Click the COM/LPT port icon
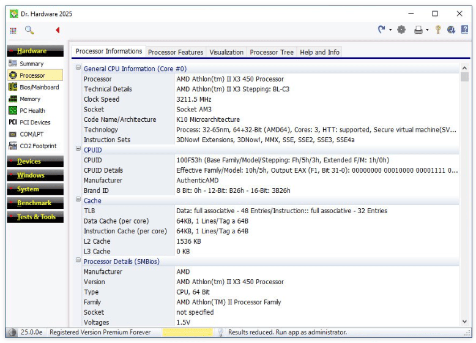Viewport: 476px width, 343px height. 13,134
